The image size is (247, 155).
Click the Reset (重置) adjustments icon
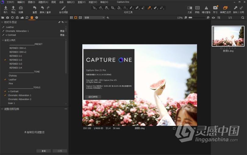point(35,8)
